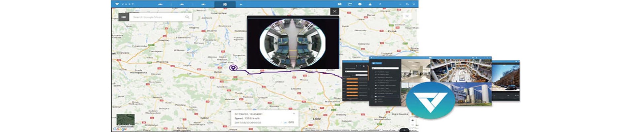
Task: Close the GPS speed info box
Action: tap(294, 114)
